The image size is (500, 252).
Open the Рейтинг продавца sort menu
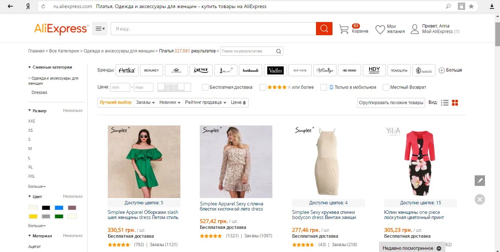205,103
